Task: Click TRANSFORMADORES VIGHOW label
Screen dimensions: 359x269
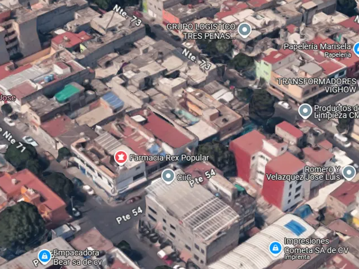Action: point(317,85)
